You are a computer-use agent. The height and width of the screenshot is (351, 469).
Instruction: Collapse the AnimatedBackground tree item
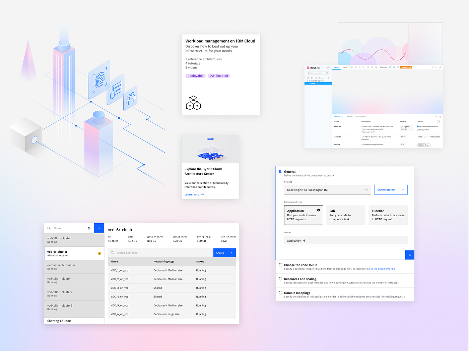tap(315, 81)
